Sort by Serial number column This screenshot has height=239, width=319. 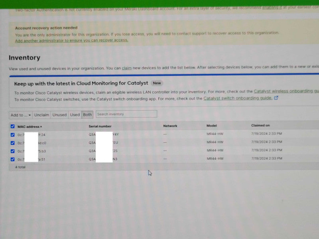pos(100,126)
